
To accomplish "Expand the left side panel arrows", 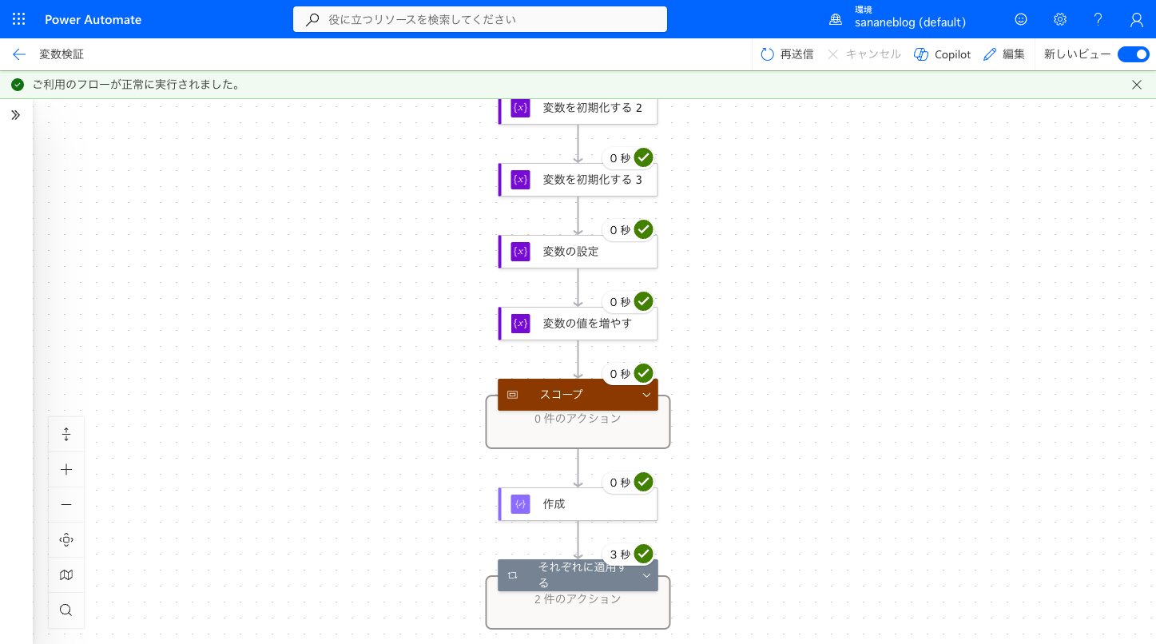I will click(x=16, y=115).
